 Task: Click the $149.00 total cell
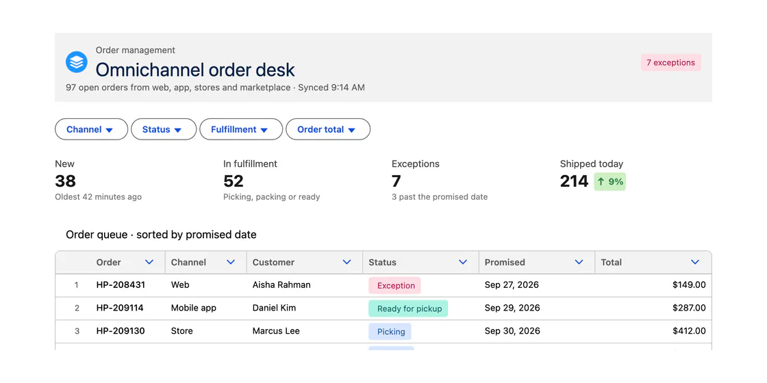pos(689,285)
